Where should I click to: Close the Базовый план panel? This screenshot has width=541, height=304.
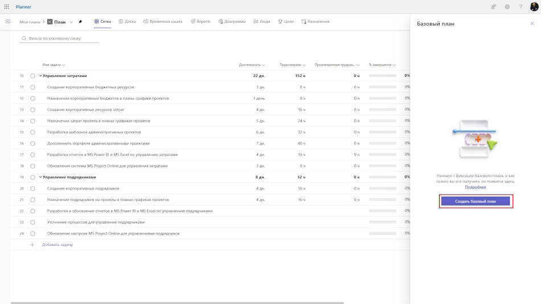(532, 23)
